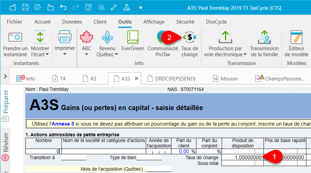Click Production par voie électronique icon

[x=225, y=37]
